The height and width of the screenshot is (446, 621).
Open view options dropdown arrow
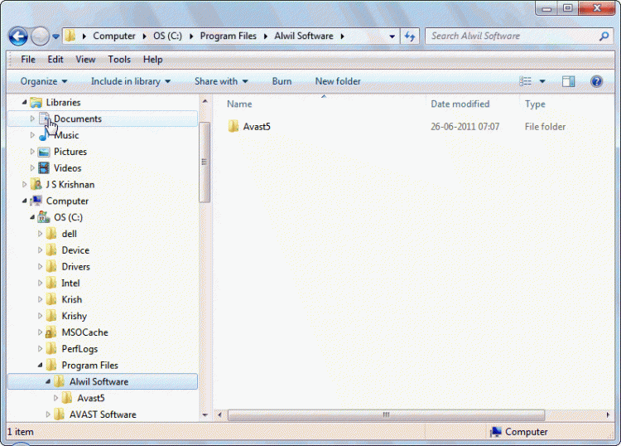pyautogui.click(x=542, y=81)
